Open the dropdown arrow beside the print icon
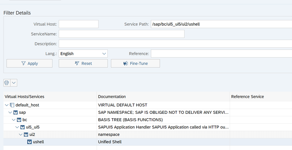This screenshot has width=292, height=150. coord(14,83)
